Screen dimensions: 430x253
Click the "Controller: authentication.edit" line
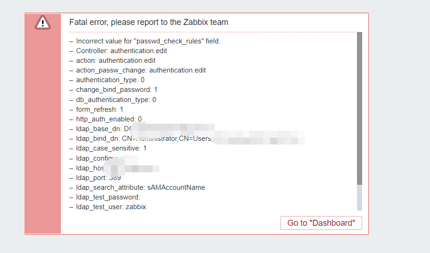(121, 51)
